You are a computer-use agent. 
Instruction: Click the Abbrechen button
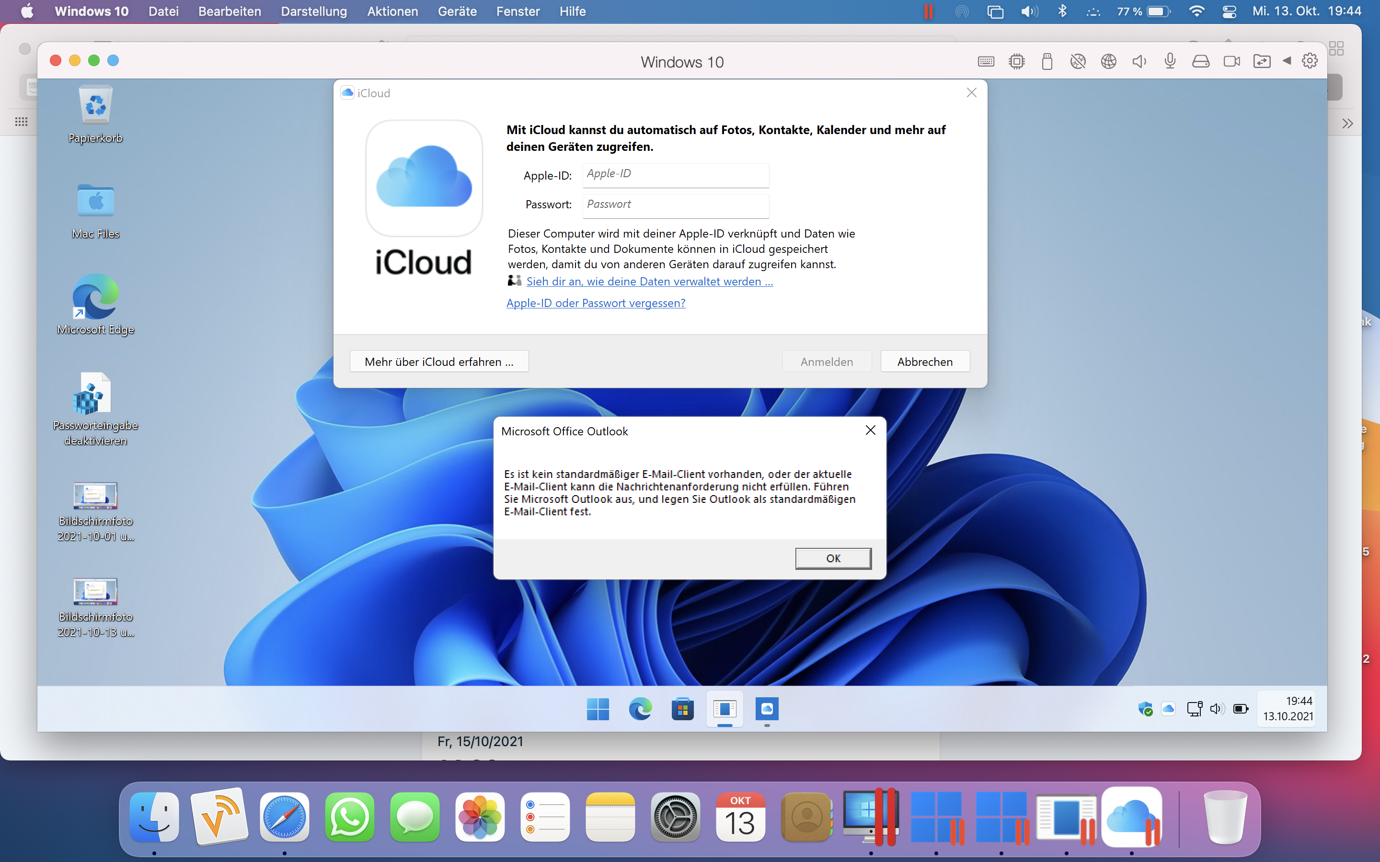pyautogui.click(x=924, y=362)
